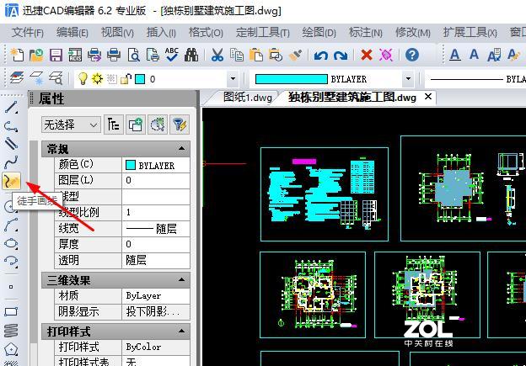Click the cyan BYLAYER color bar in toolbar
526x366 pixels.
pyautogui.click(x=291, y=79)
